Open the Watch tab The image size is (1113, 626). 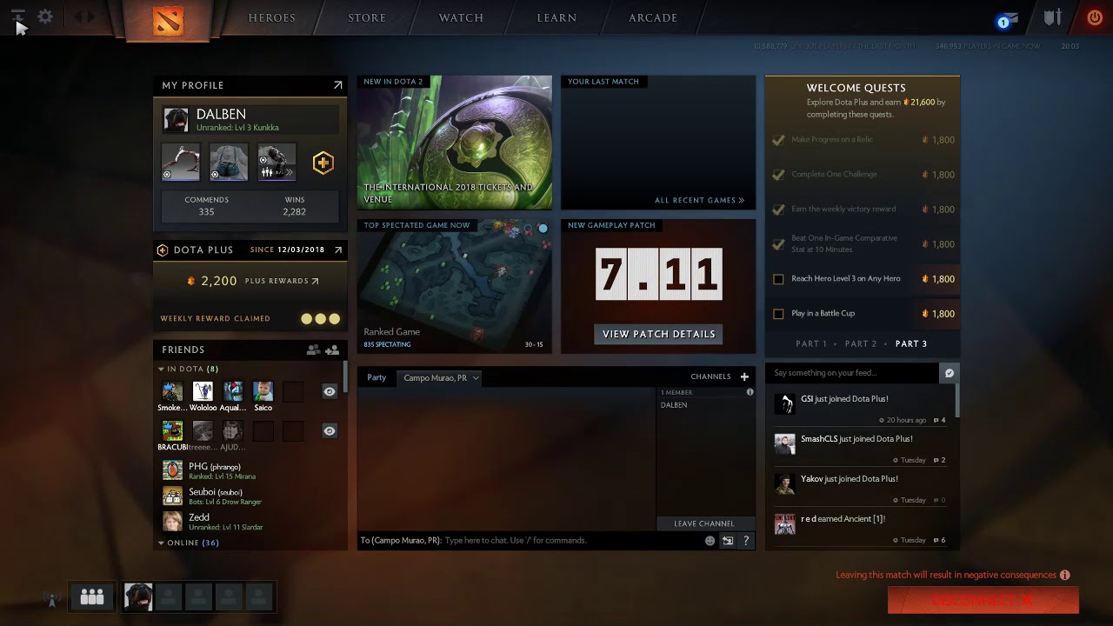tap(461, 17)
